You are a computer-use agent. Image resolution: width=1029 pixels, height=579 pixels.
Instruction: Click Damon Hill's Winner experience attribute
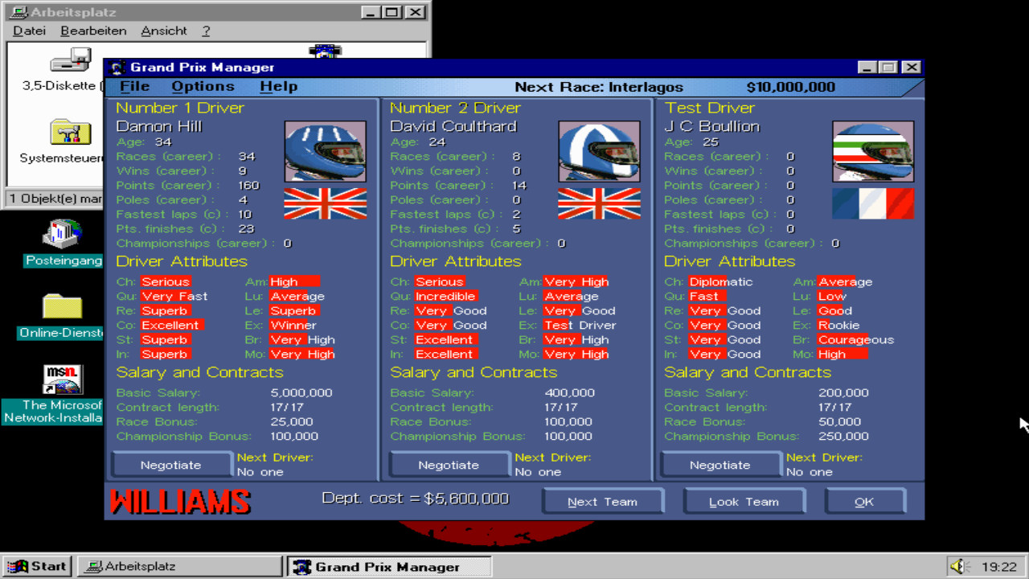(293, 325)
